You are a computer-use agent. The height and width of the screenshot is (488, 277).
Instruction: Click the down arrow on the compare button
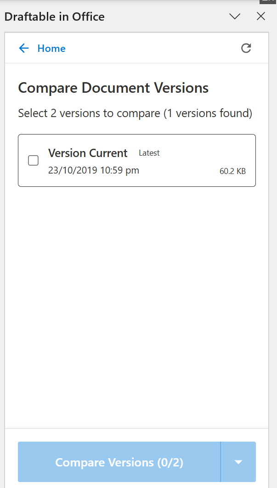coord(238,462)
